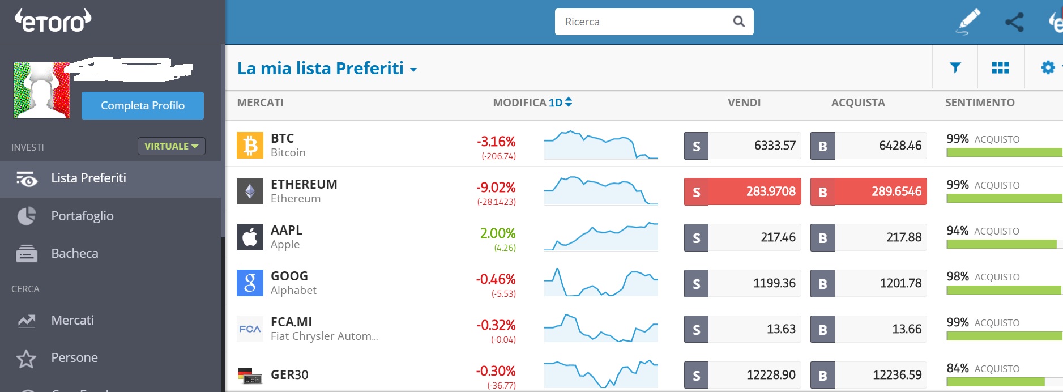This screenshot has width=1063, height=392.
Task: Click Completa Profilo button
Action: tap(143, 105)
